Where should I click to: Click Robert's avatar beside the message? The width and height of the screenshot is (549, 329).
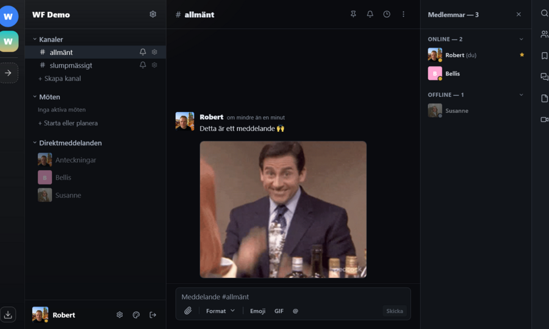click(x=185, y=121)
